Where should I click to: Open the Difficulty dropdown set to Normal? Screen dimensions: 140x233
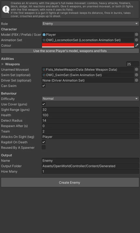point(90,99)
